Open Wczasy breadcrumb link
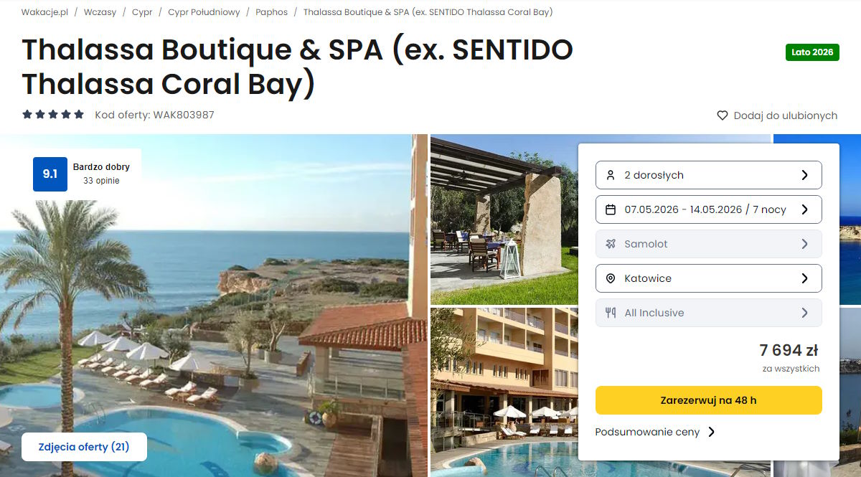The image size is (861, 477). tap(100, 12)
